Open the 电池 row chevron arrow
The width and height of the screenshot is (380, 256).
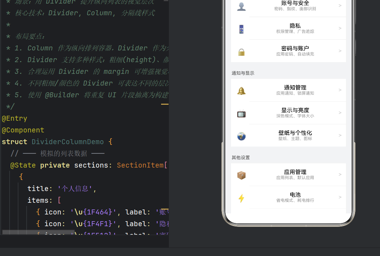[x=340, y=197]
